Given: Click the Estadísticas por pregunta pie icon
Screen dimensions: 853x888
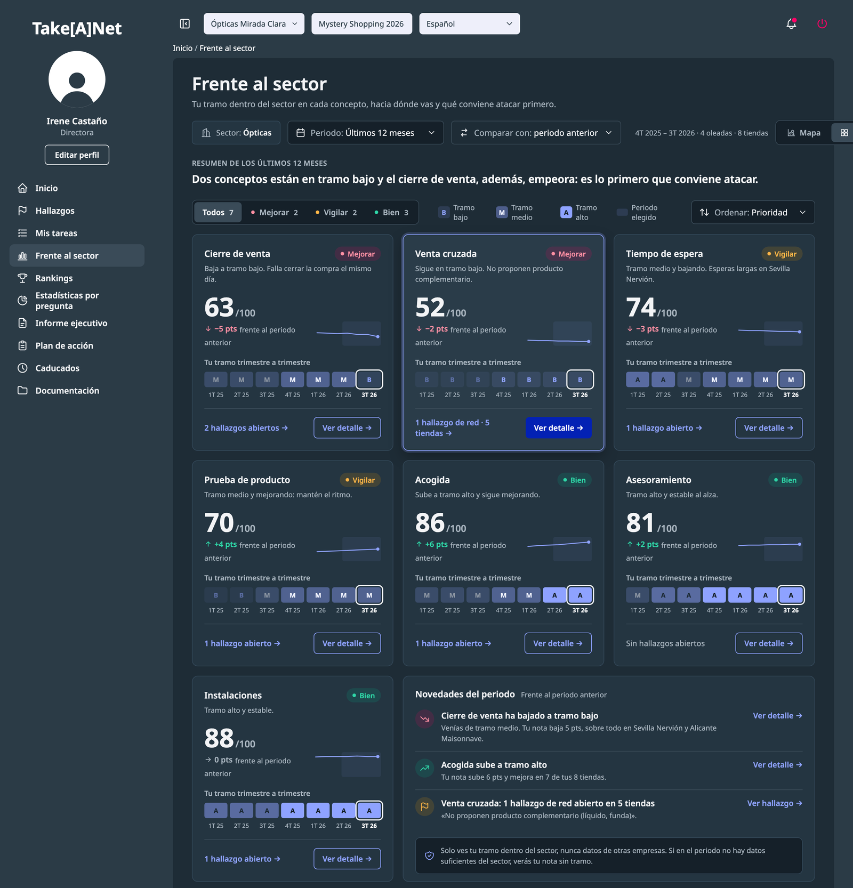Looking at the screenshot, I should (x=22, y=301).
